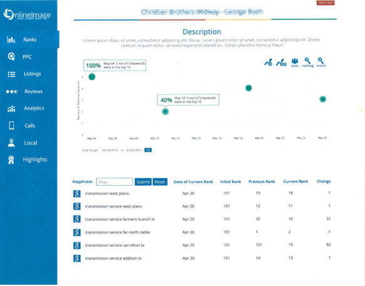Click Google icon for addison tx row
Viewport: 365px width, 286px height.
point(77,258)
